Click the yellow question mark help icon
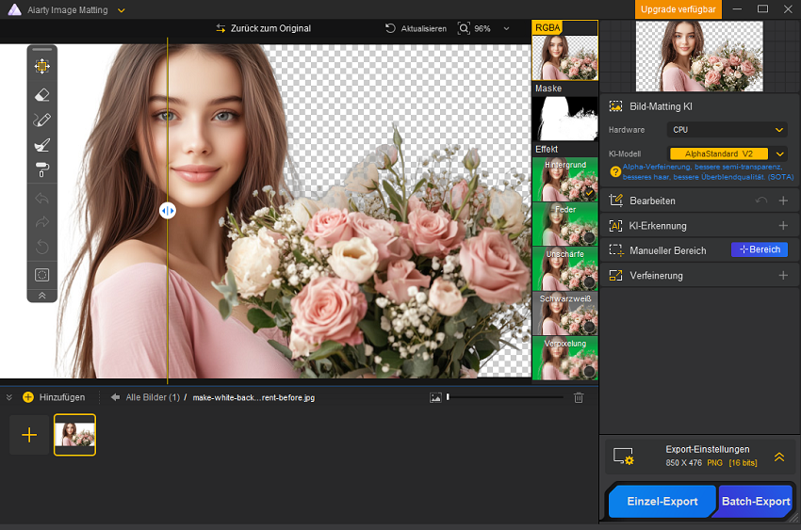Viewport: 801px width, 530px height. [x=615, y=172]
